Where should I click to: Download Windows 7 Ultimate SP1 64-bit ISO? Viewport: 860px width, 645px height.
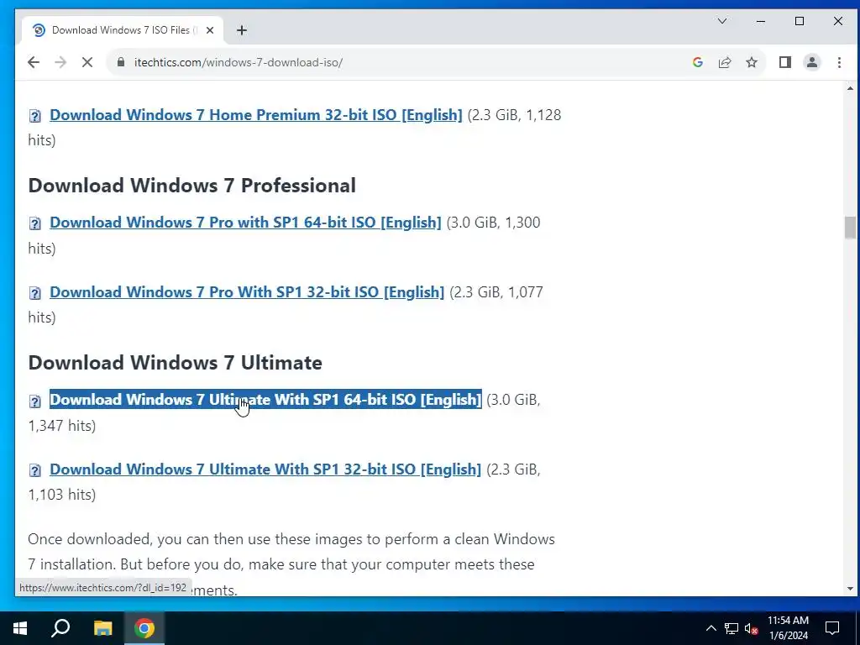pos(265,400)
